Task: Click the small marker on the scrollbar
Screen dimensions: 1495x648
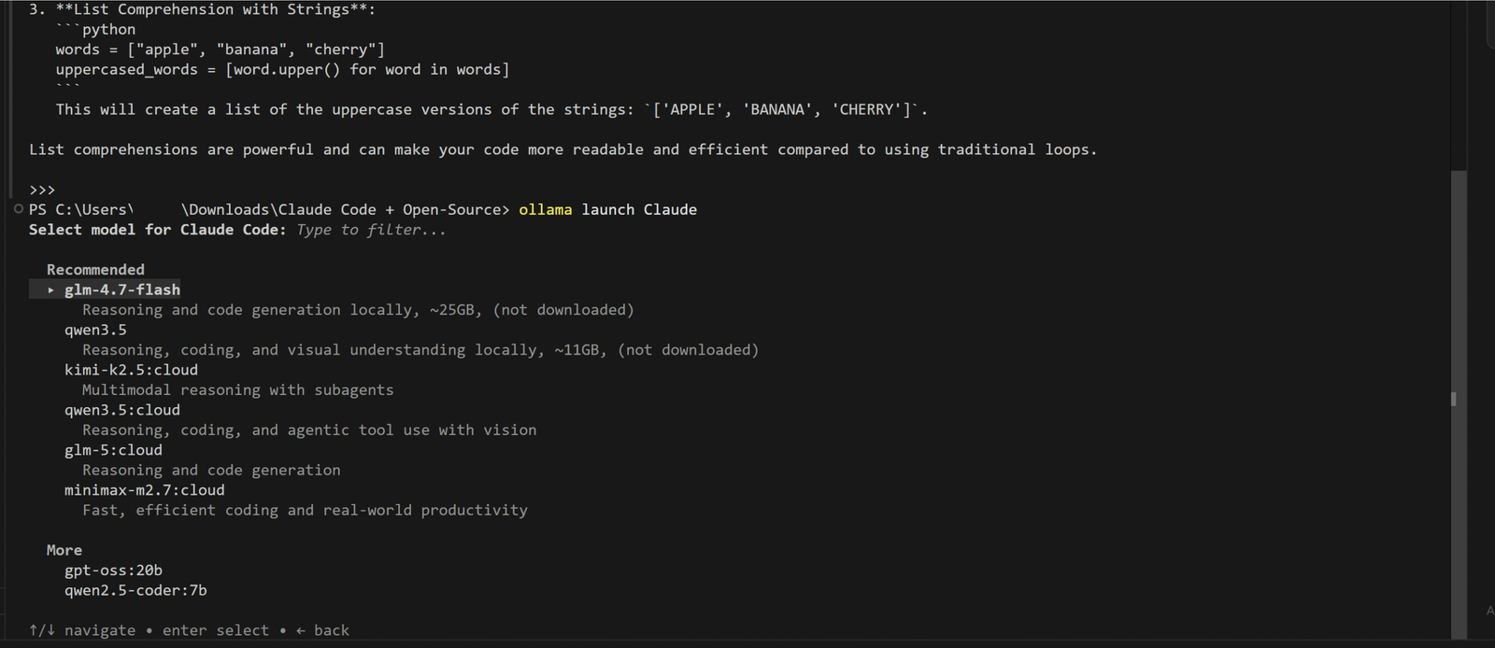Action: coord(1453,399)
